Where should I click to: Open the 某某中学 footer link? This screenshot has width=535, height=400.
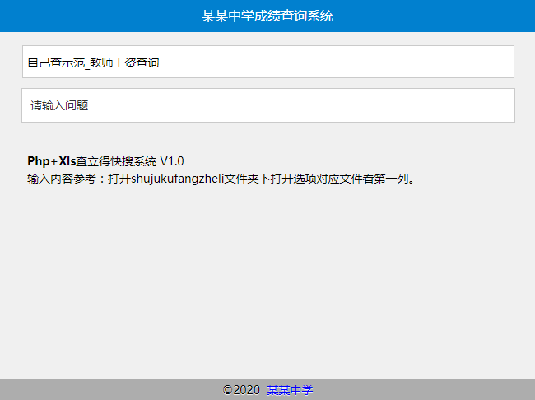290,389
